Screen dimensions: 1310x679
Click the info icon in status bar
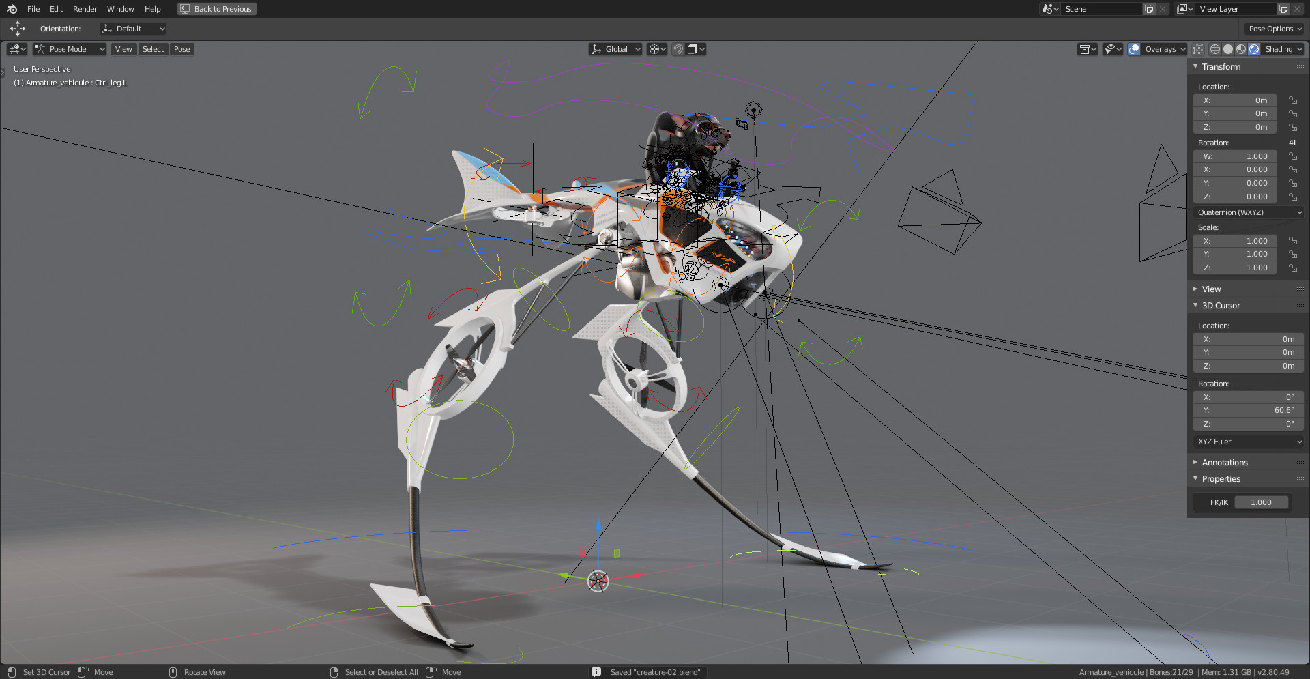click(596, 672)
